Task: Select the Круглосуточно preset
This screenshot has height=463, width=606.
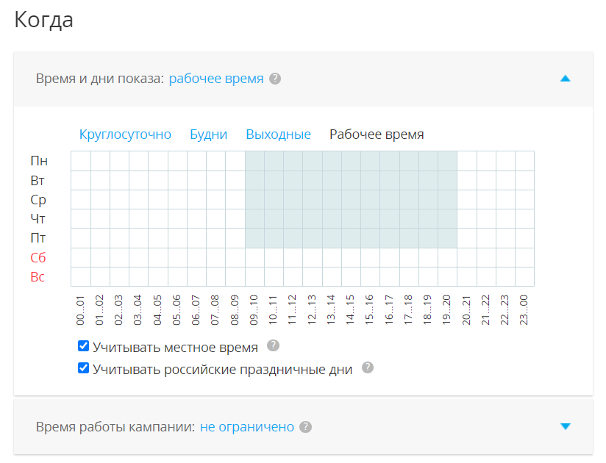Action: 125,134
